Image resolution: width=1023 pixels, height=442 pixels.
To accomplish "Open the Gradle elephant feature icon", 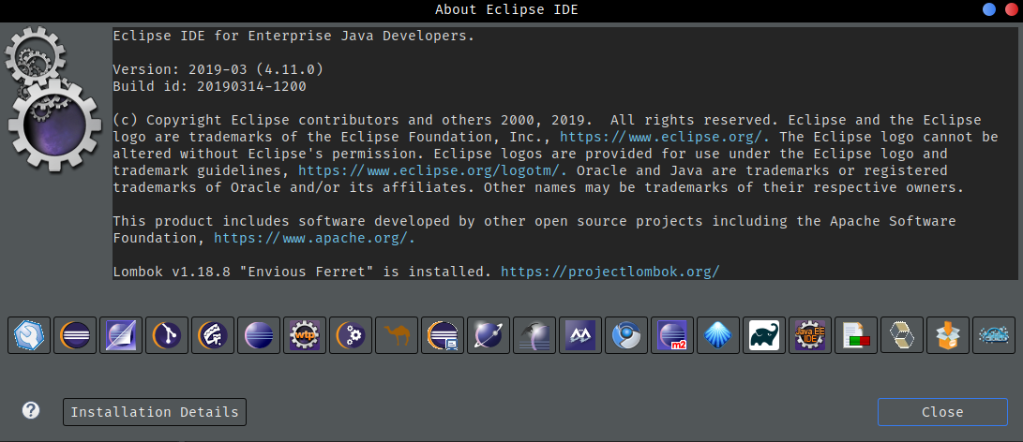I will click(764, 335).
